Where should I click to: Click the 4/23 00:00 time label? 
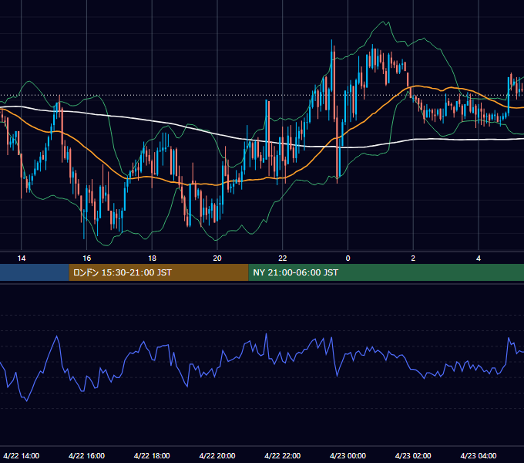[348, 455]
